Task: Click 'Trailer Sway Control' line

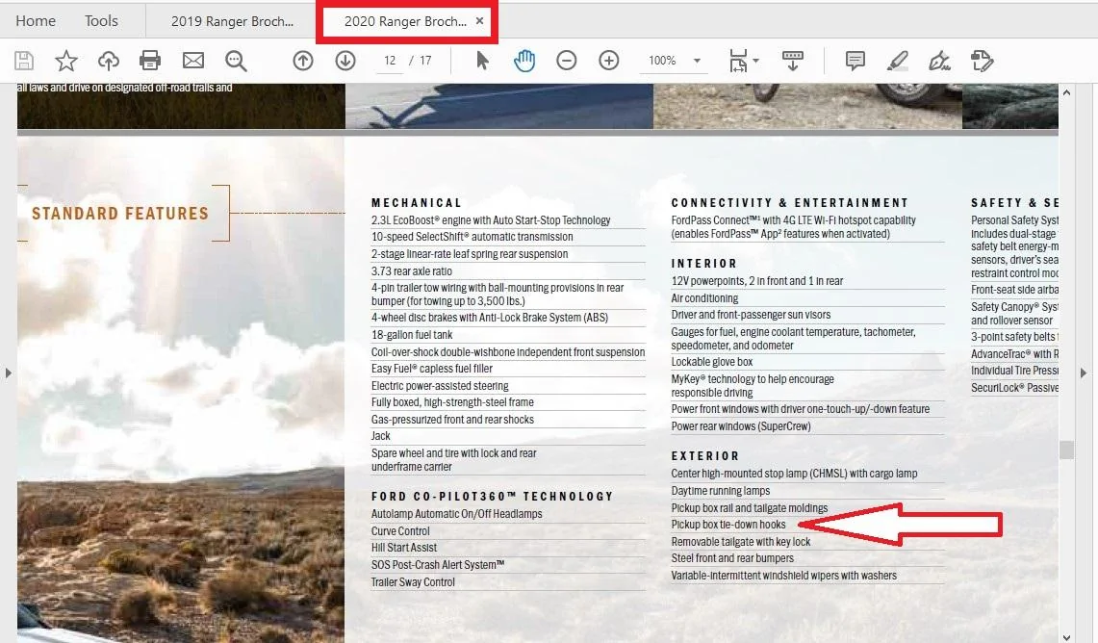Action: tap(413, 582)
